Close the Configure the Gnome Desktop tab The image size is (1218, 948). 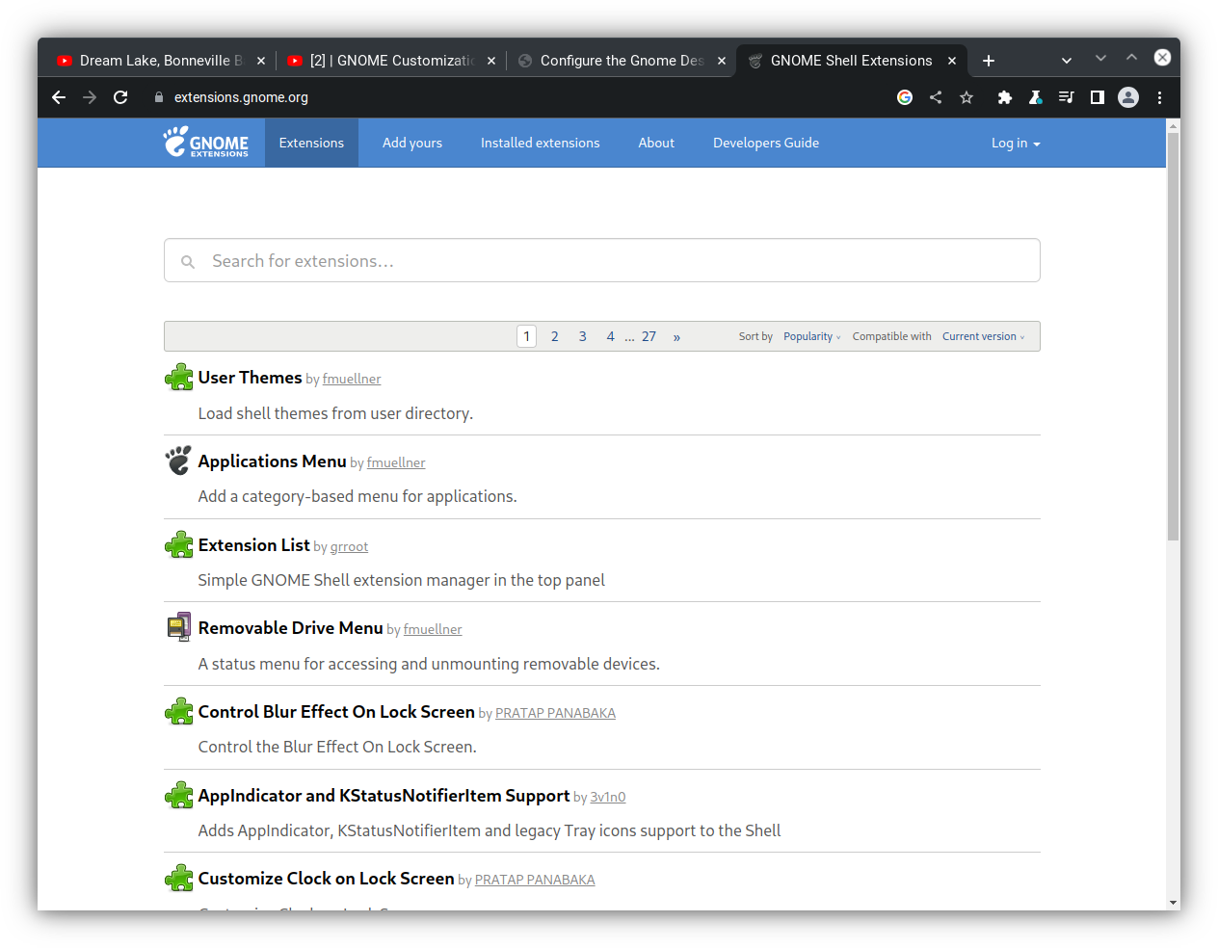(722, 61)
